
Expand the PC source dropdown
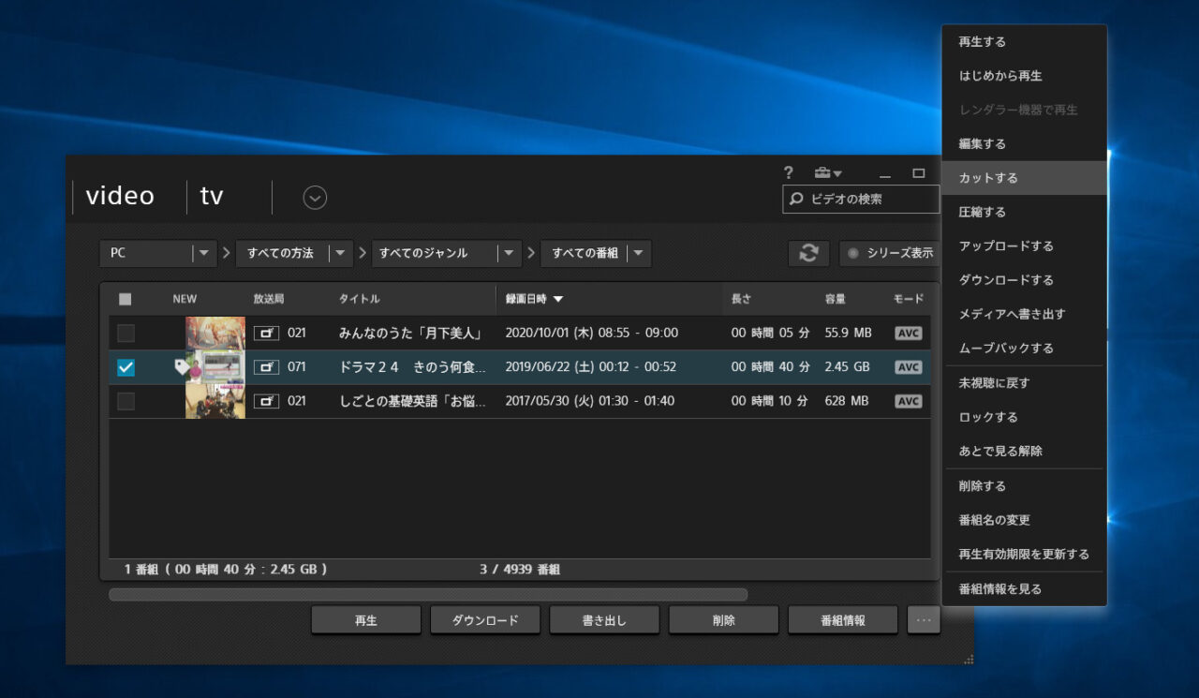(203, 253)
